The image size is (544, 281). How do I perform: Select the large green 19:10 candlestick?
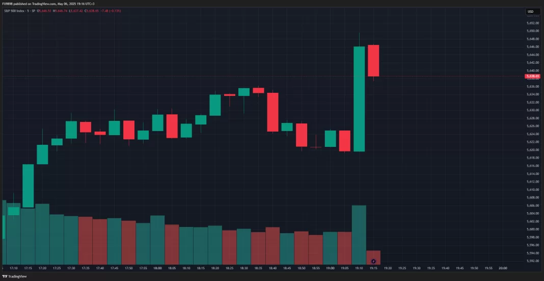(359, 98)
